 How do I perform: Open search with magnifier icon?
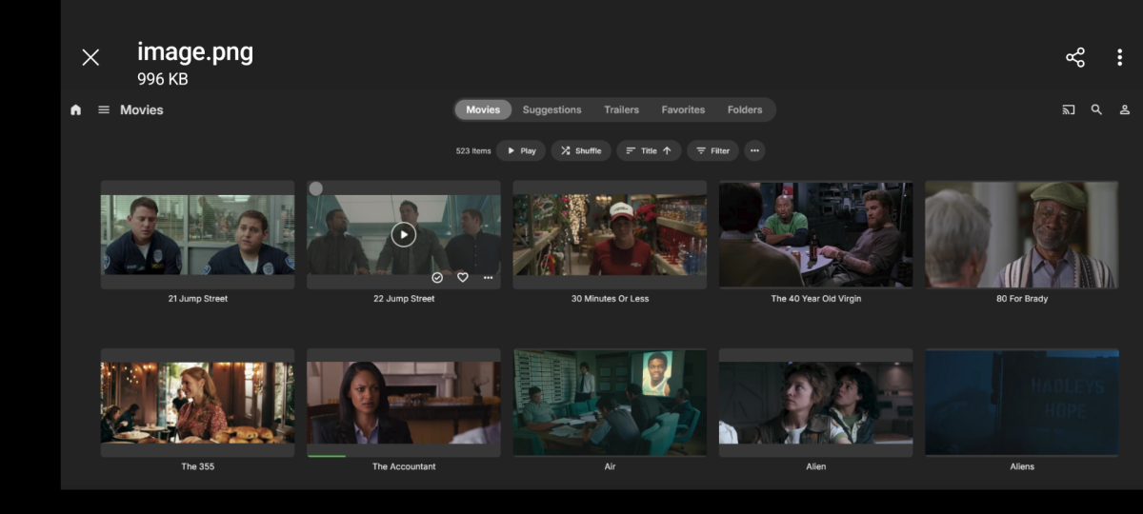point(1096,109)
